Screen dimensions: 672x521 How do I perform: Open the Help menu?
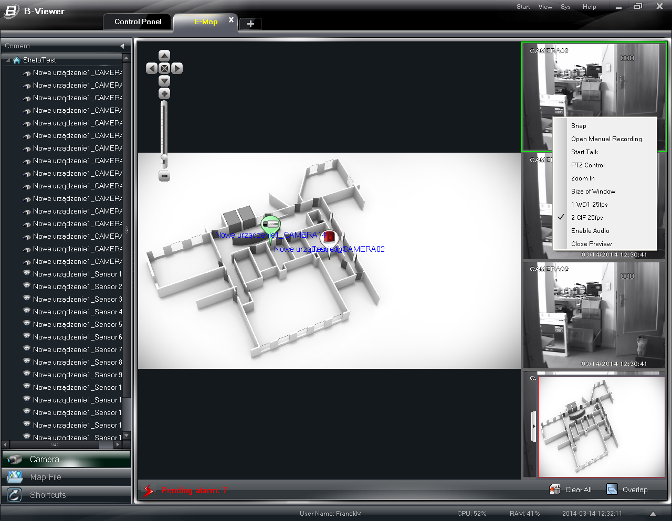[x=589, y=7]
